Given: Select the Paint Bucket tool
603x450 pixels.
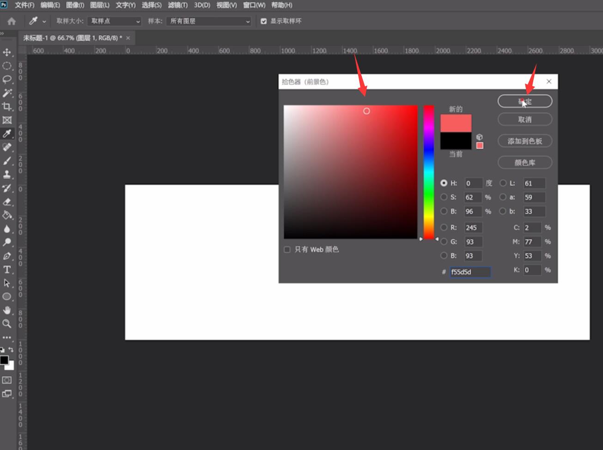Looking at the screenshot, I should tap(7, 215).
